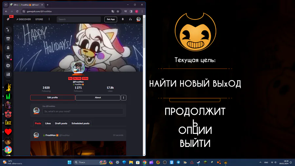Click the browser back arrow
This screenshot has height=166, width=295.
(6, 11)
